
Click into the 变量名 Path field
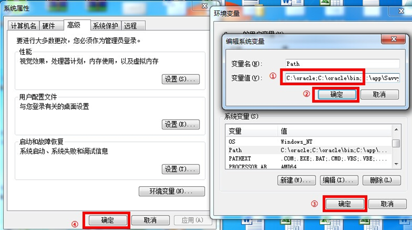(342, 63)
